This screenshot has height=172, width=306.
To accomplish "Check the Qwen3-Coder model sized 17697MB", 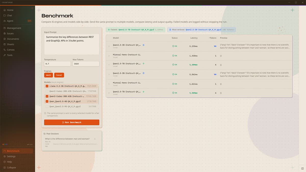I will tap(47, 91).
